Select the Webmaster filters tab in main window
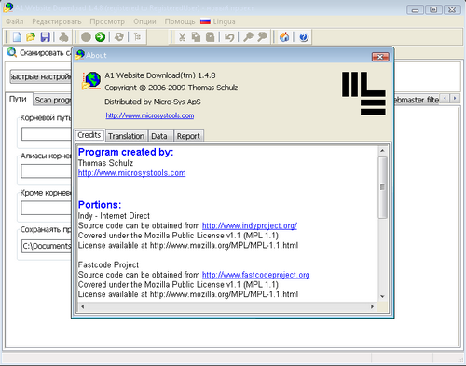The width and height of the screenshot is (466, 366). (x=417, y=100)
